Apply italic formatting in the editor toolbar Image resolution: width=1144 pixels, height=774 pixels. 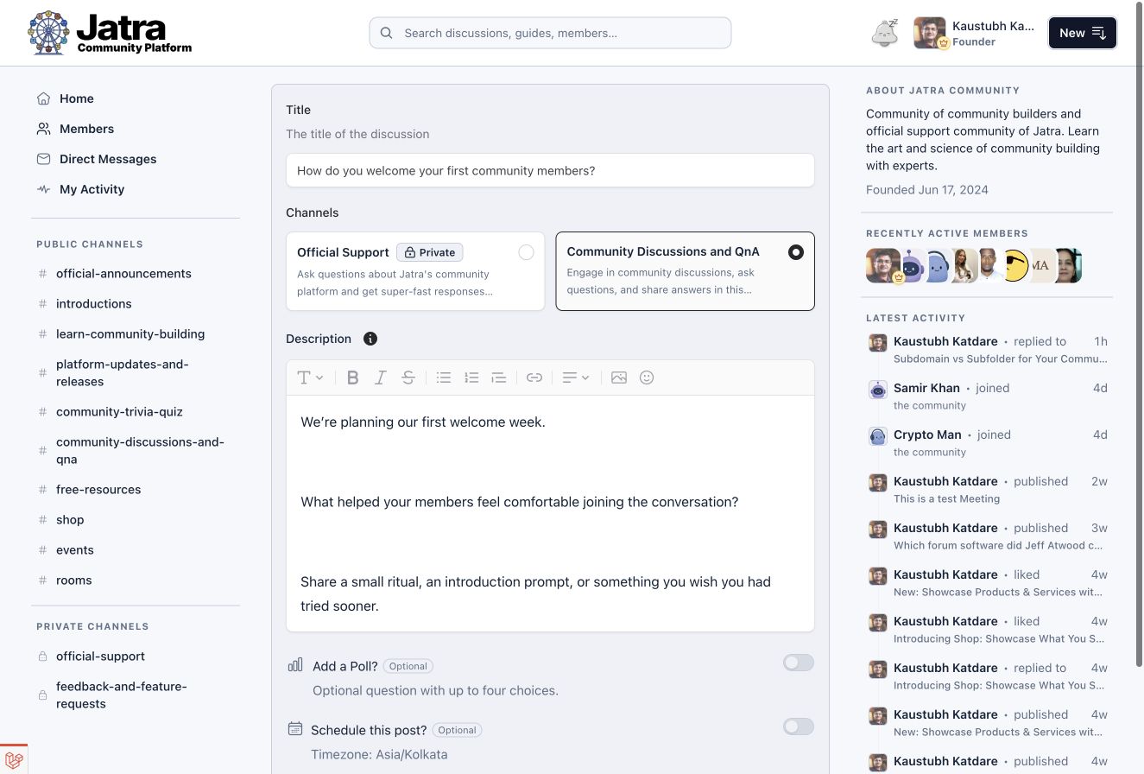click(x=380, y=377)
